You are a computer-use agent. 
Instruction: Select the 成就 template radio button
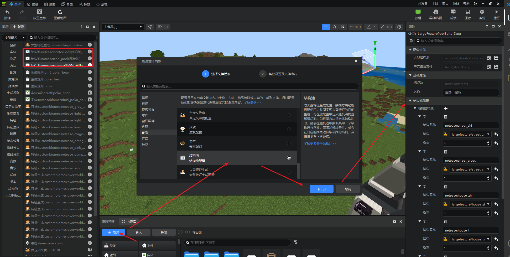289,129
